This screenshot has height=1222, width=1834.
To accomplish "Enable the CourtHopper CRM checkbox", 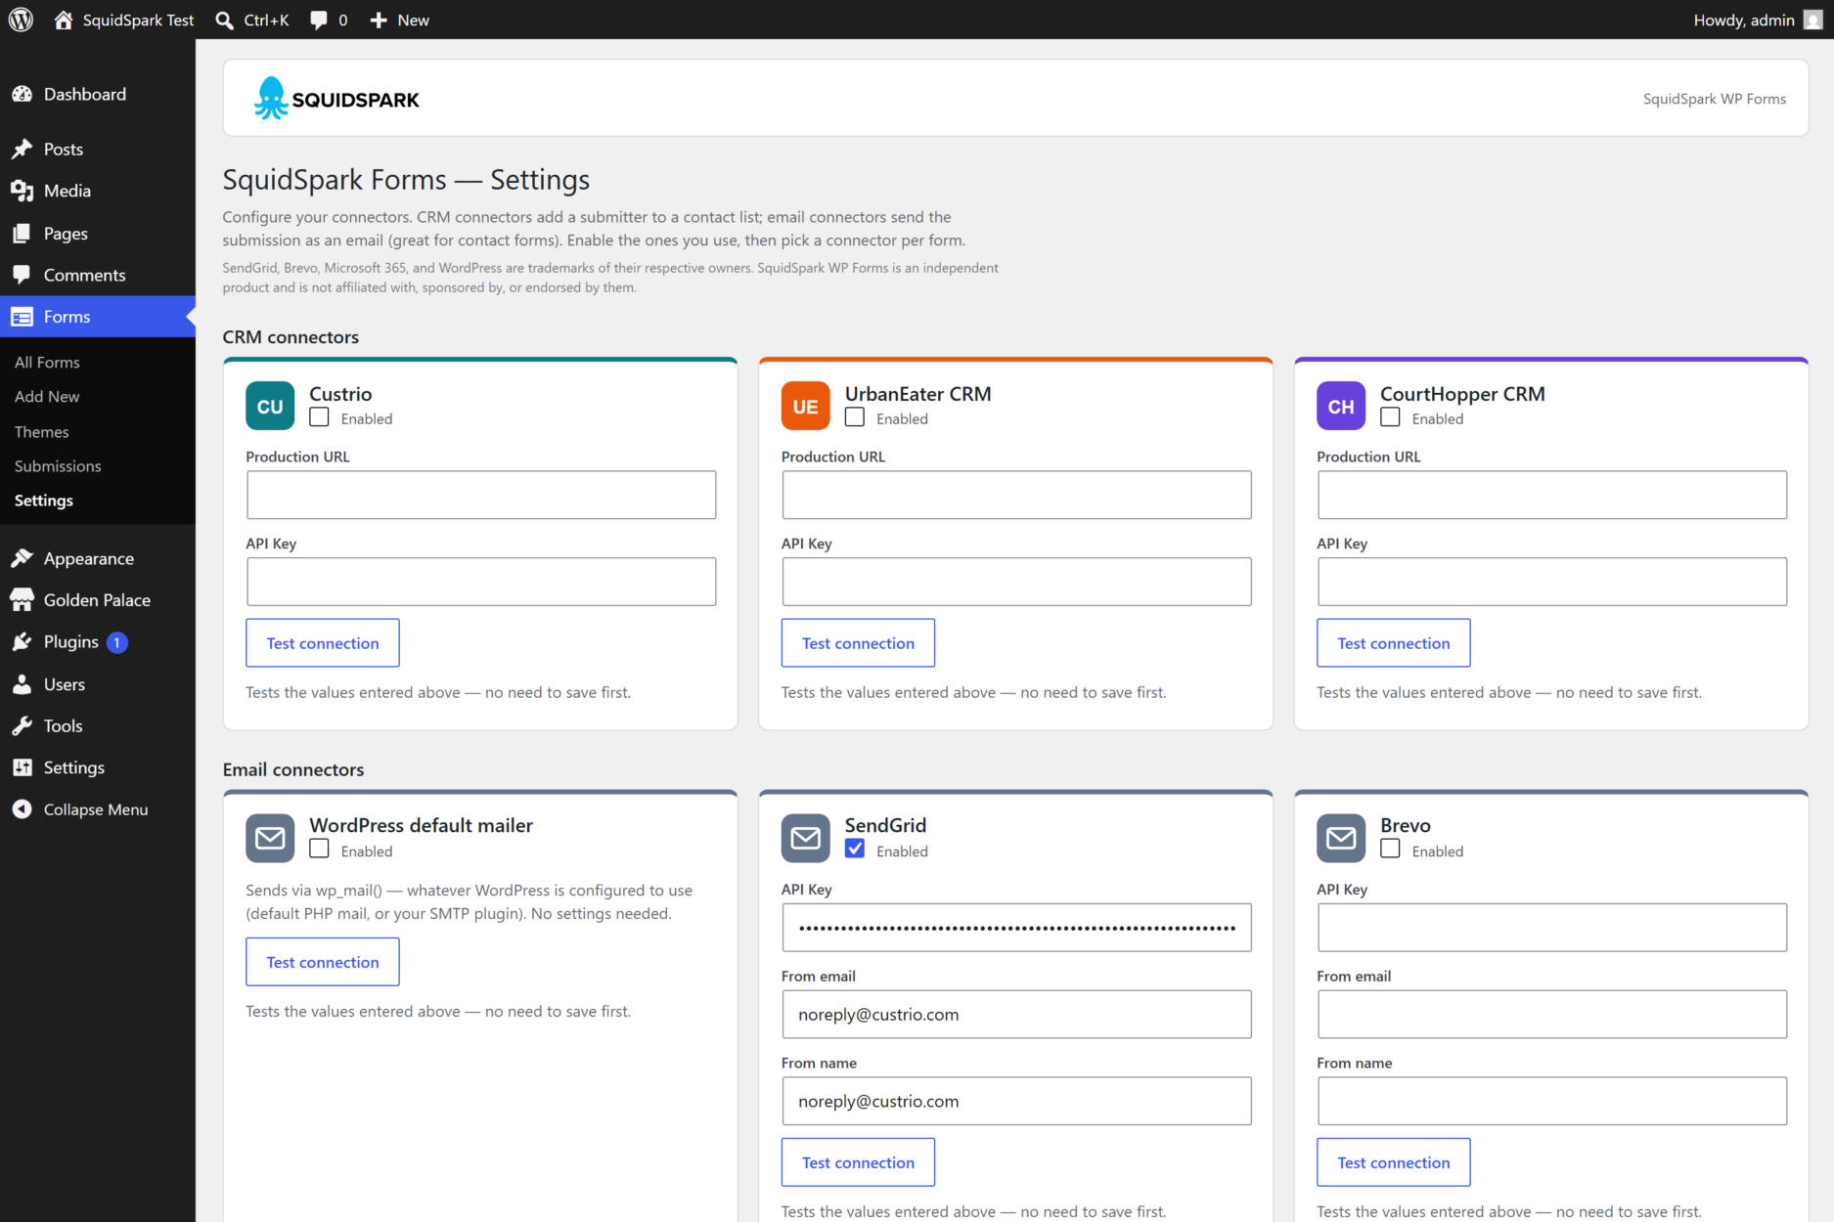I will (1390, 417).
